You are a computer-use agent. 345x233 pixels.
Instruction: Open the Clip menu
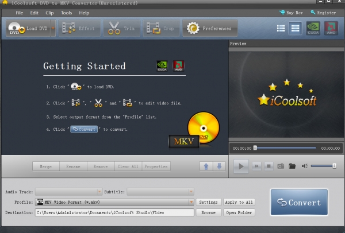coord(49,13)
